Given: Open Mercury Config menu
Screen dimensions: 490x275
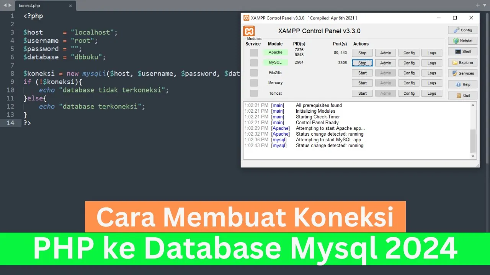Looking at the screenshot, I should pyautogui.click(x=409, y=83).
